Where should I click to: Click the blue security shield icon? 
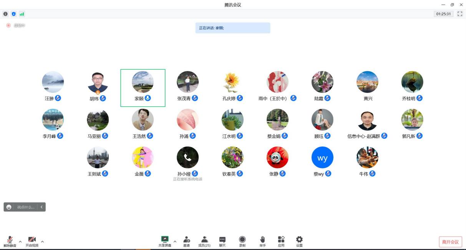(x=14, y=14)
